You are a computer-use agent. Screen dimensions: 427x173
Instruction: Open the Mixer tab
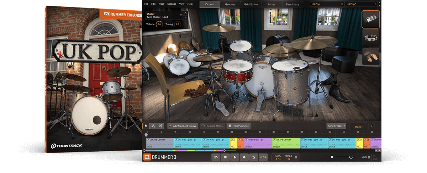point(271,4)
